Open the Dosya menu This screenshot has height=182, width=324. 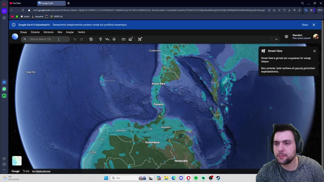[x=24, y=32]
